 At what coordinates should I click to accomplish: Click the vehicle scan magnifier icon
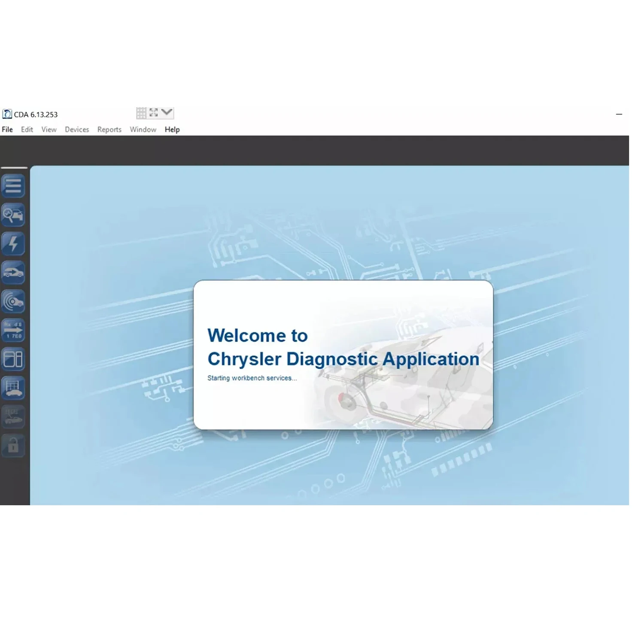pyautogui.click(x=13, y=215)
